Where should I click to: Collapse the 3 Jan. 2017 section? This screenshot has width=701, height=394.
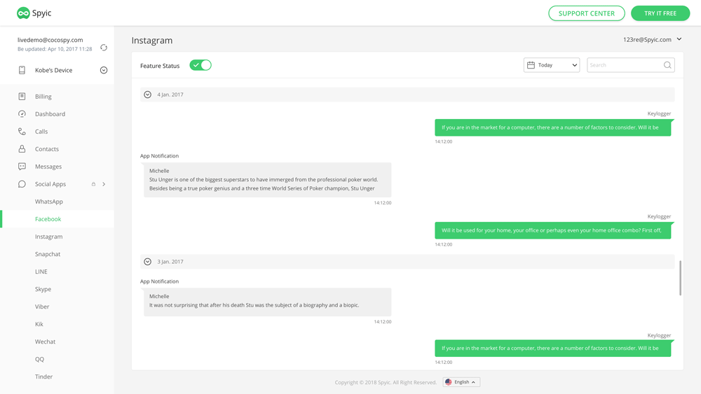point(148,262)
